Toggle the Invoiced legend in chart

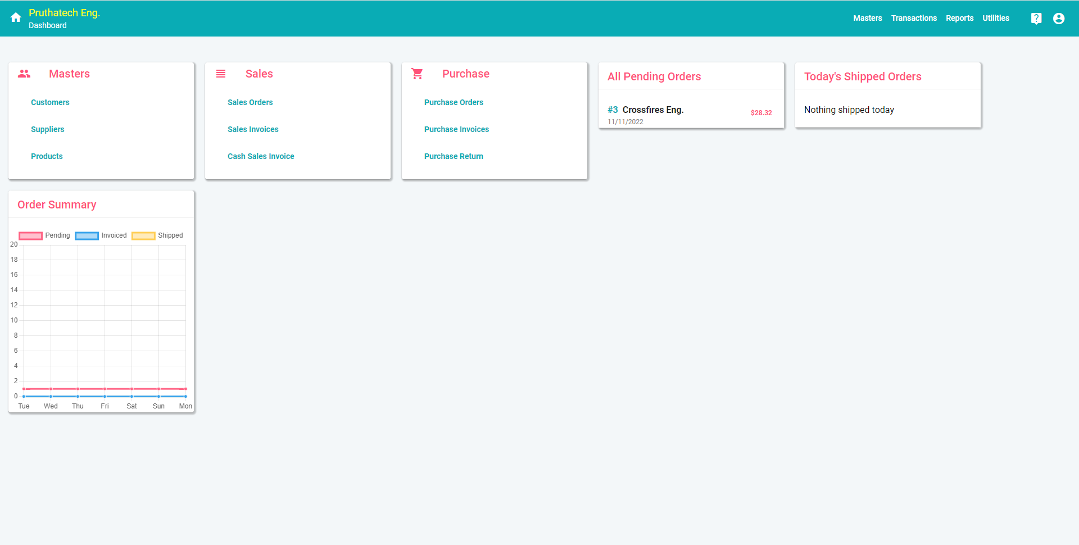point(101,235)
